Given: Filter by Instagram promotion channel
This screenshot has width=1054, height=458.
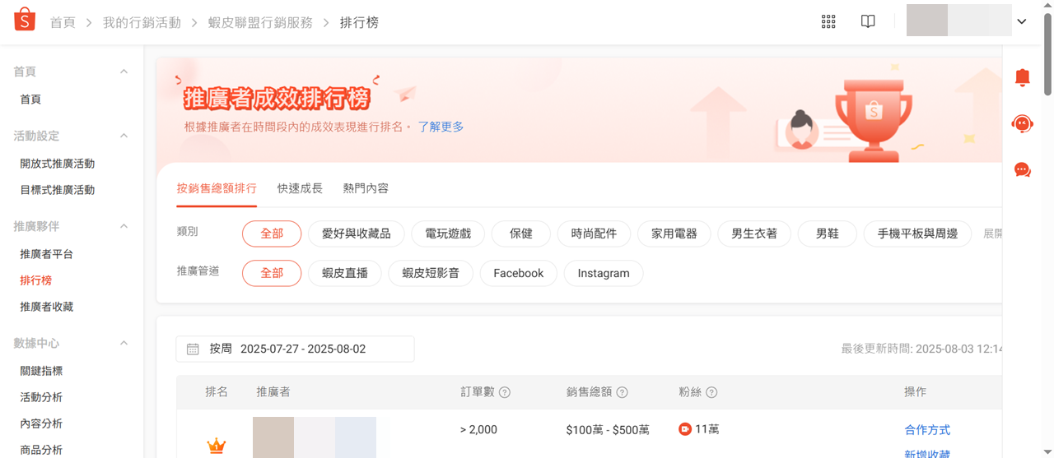Looking at the screenshot, I should [604, 274].
